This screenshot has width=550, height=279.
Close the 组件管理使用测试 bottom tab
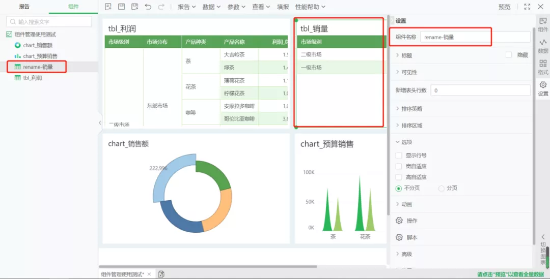point(149,274)
